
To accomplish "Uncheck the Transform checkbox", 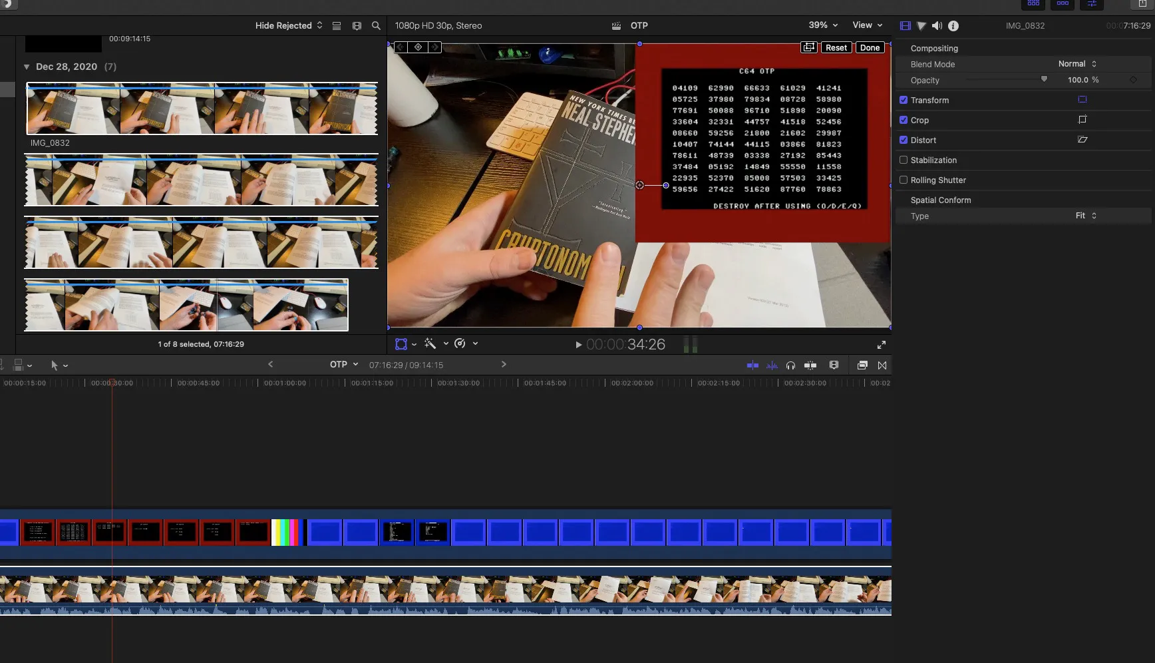I will pyautogui.click(x=904, y=101).
